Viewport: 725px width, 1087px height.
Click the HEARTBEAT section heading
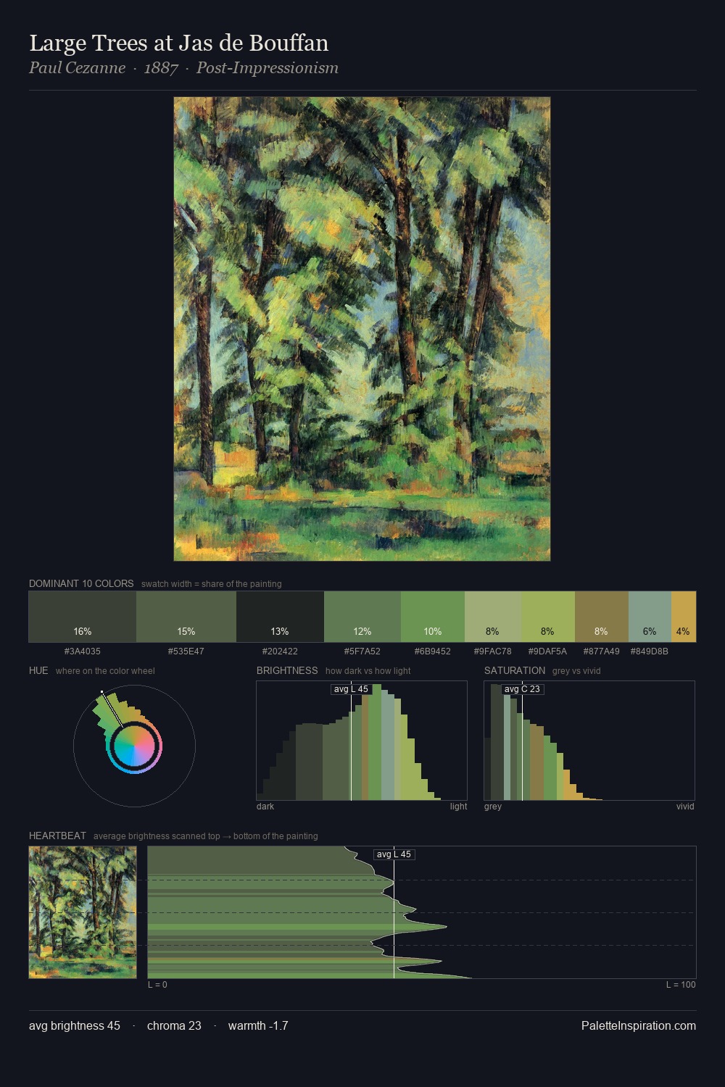tap(57, 836)
